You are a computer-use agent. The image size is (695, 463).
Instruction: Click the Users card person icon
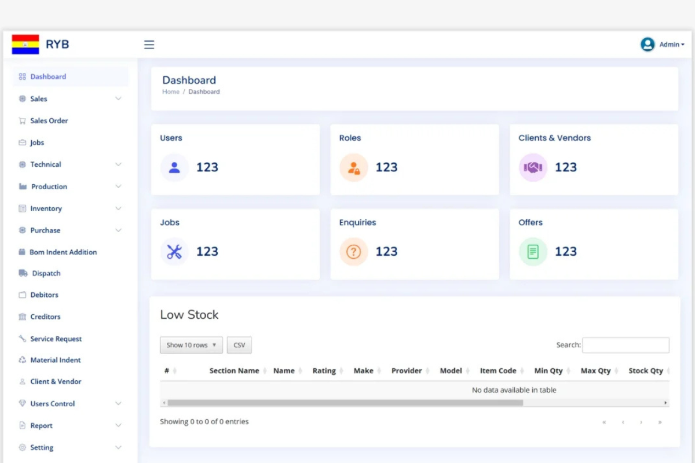pos(174,168)
